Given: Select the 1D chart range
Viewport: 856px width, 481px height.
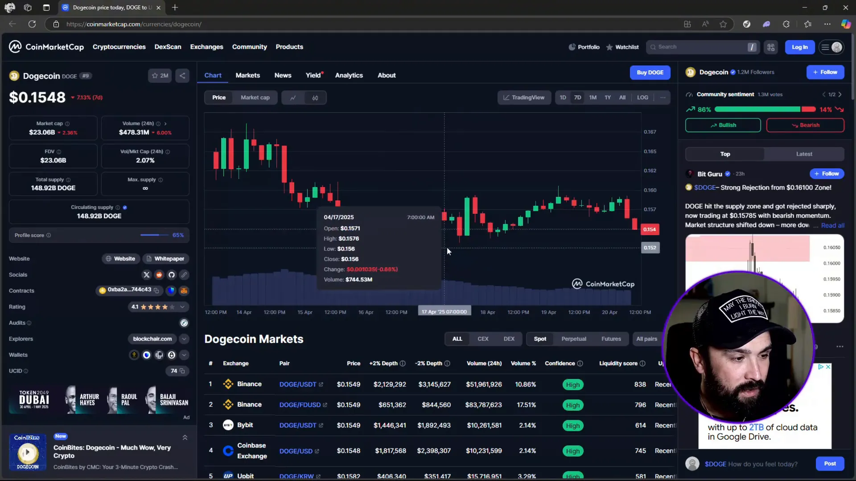Looking at the screenshot, I should tap(563, 98).
